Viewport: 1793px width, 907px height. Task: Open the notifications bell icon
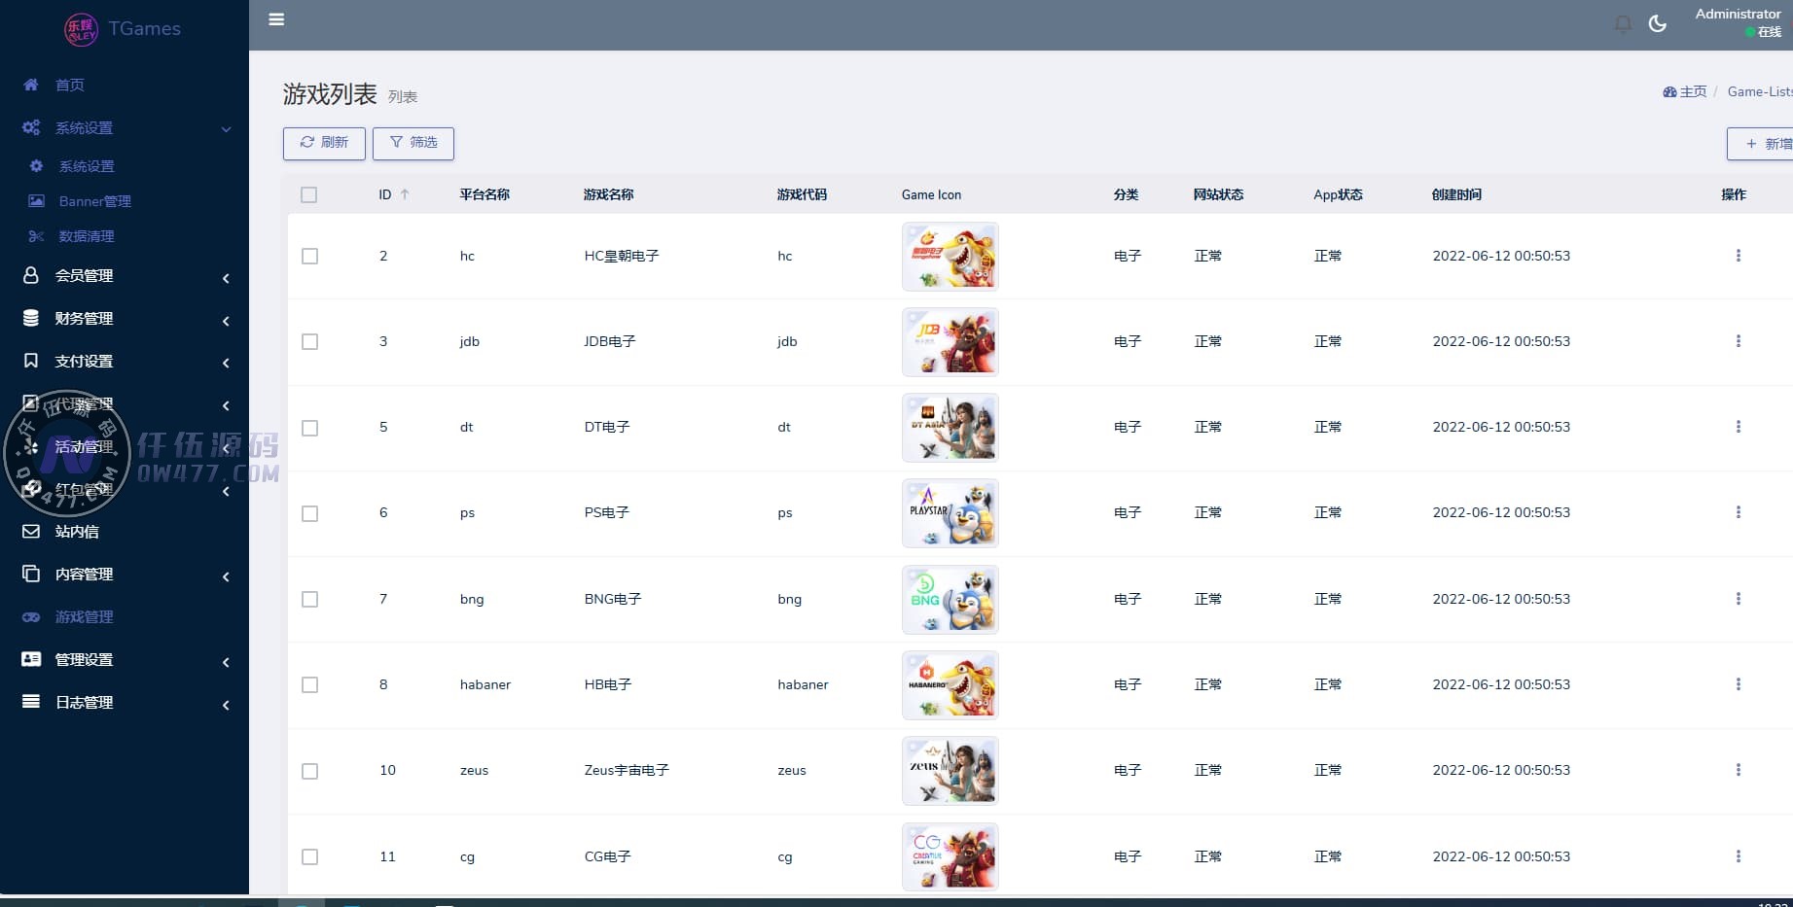coord(1623,23)
